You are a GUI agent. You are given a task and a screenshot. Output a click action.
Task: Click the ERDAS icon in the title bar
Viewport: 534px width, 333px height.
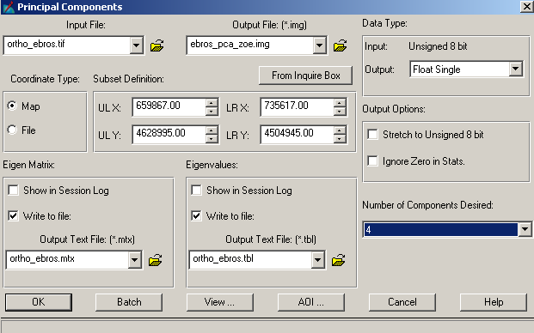coord(9,7)
